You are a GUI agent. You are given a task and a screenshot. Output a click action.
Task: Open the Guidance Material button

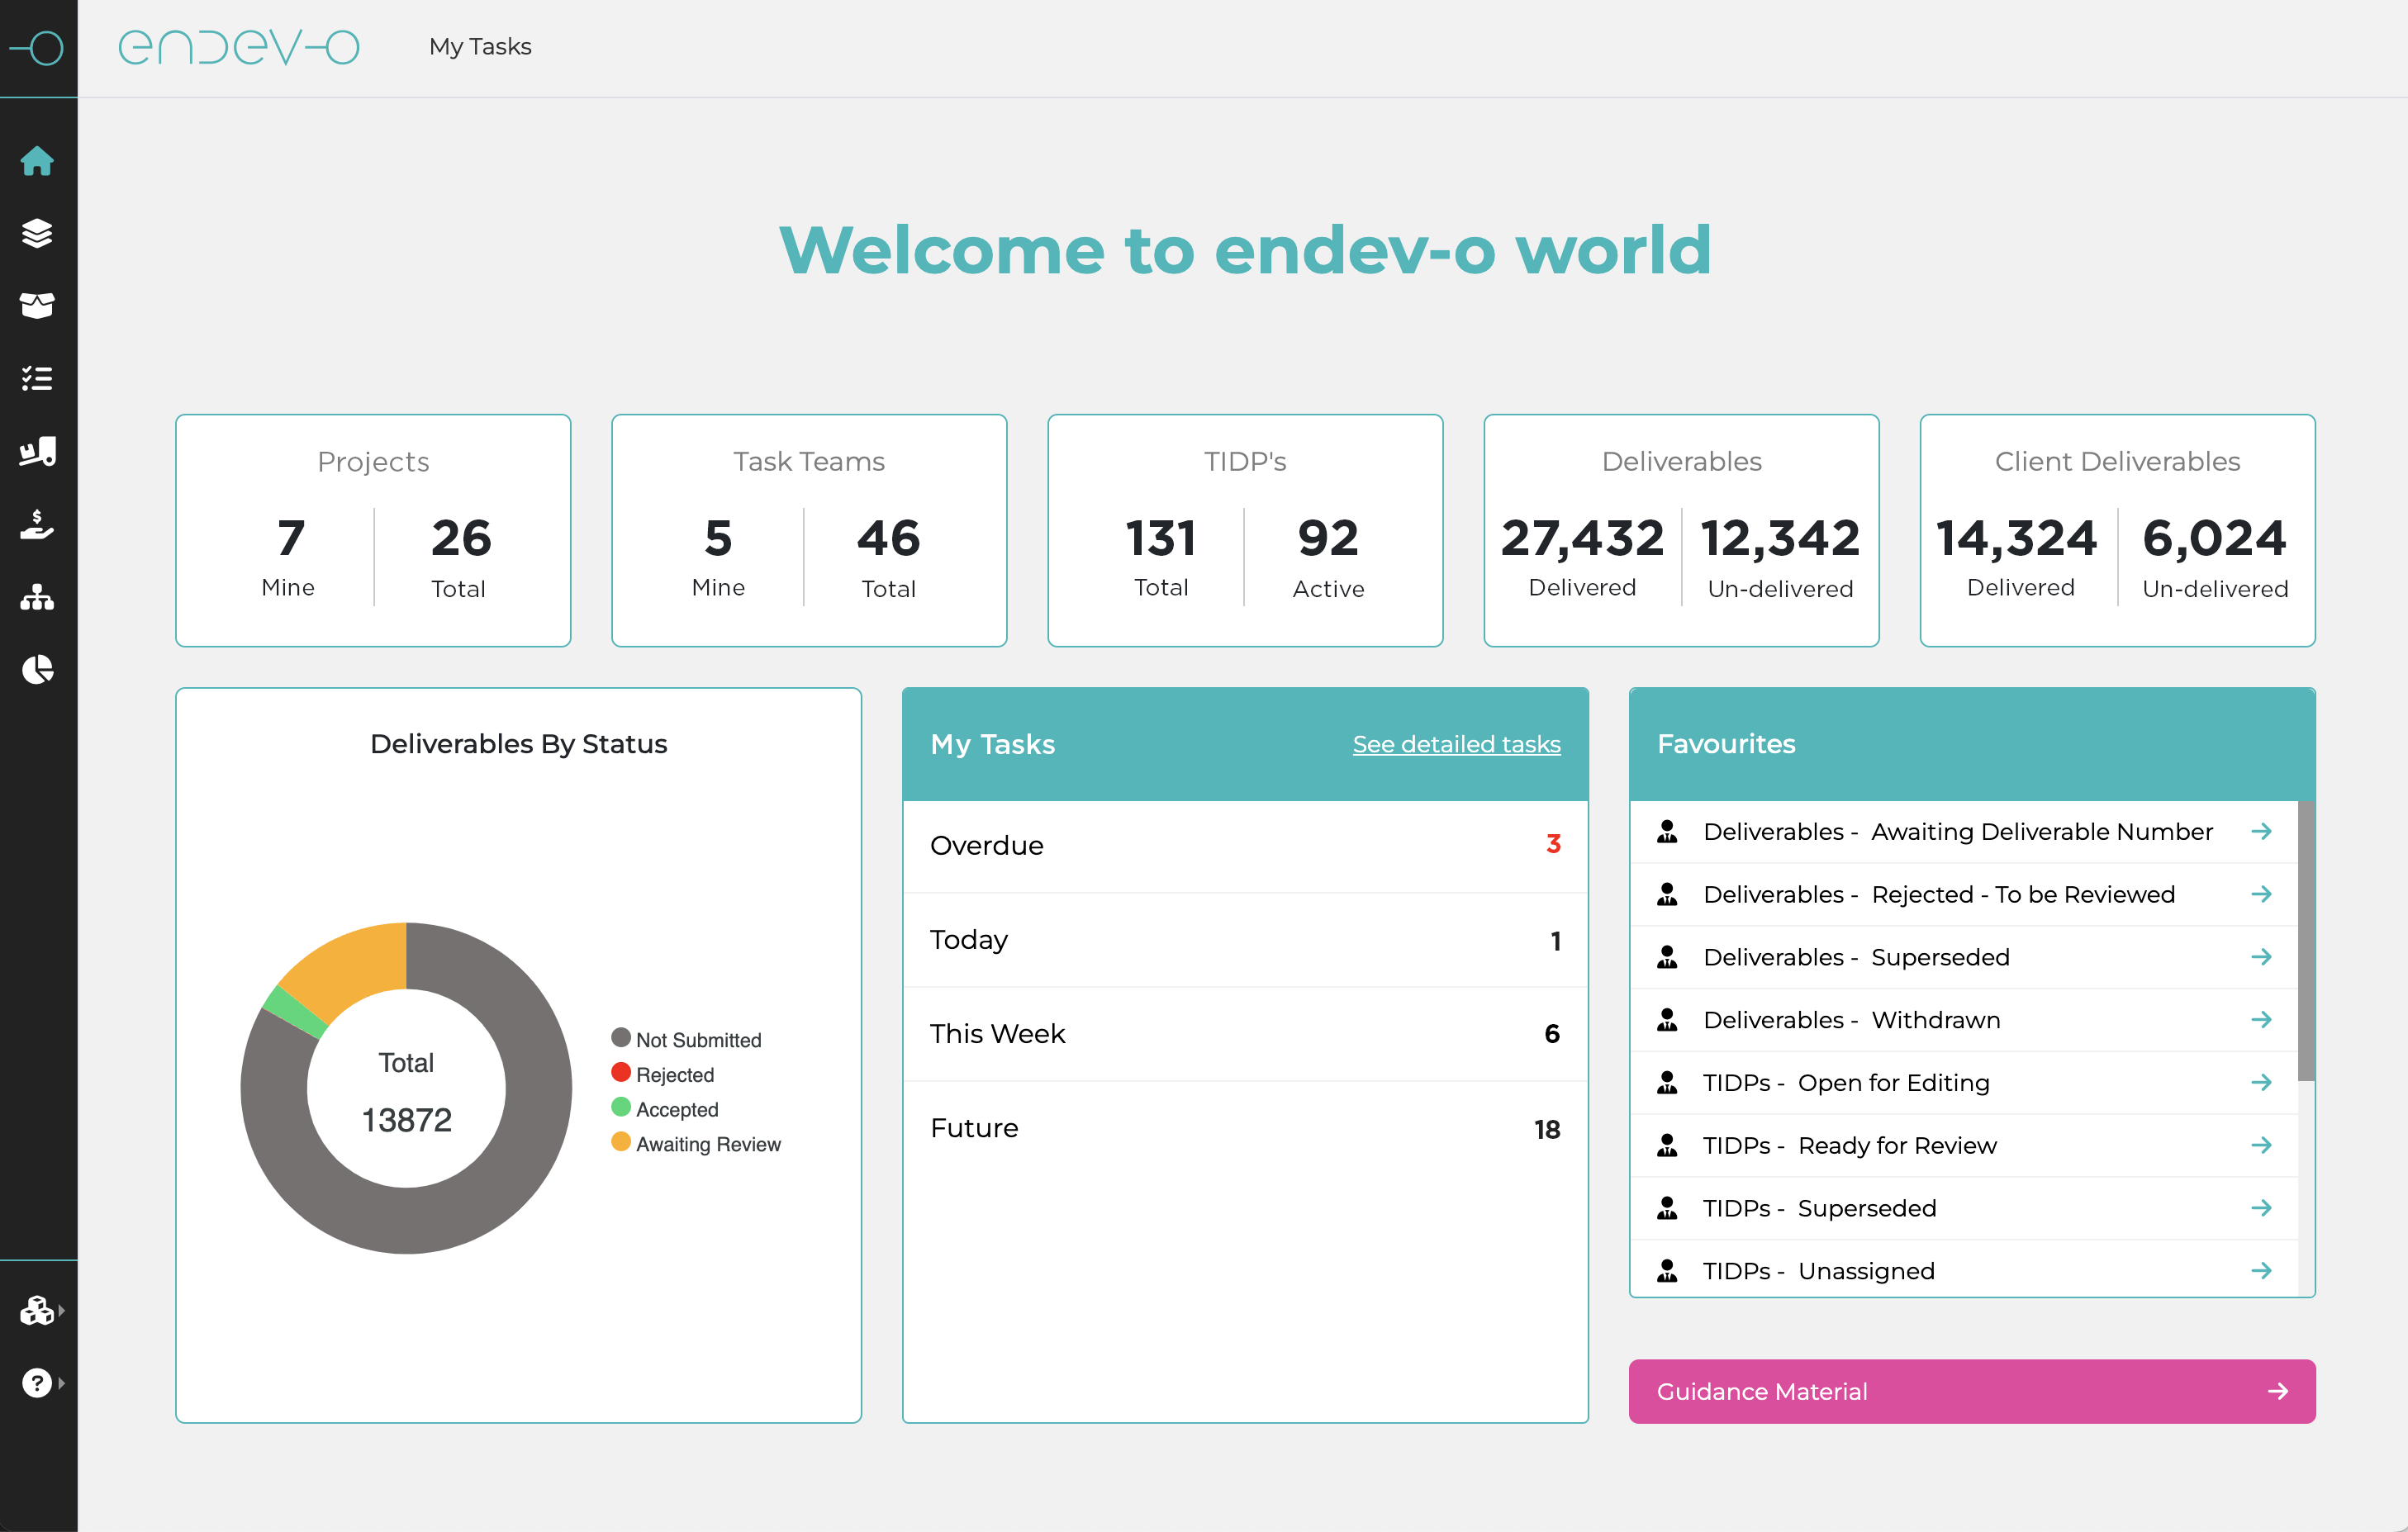1970,1391
